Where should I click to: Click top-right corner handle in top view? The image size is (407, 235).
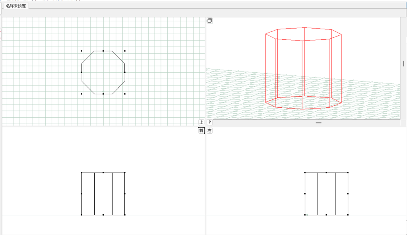[x=125, y=51]
